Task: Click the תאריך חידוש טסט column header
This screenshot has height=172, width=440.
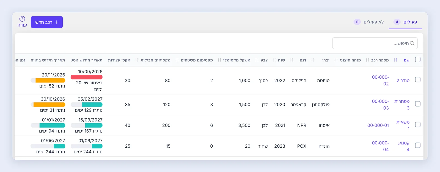Action: [x=86, y=60]
